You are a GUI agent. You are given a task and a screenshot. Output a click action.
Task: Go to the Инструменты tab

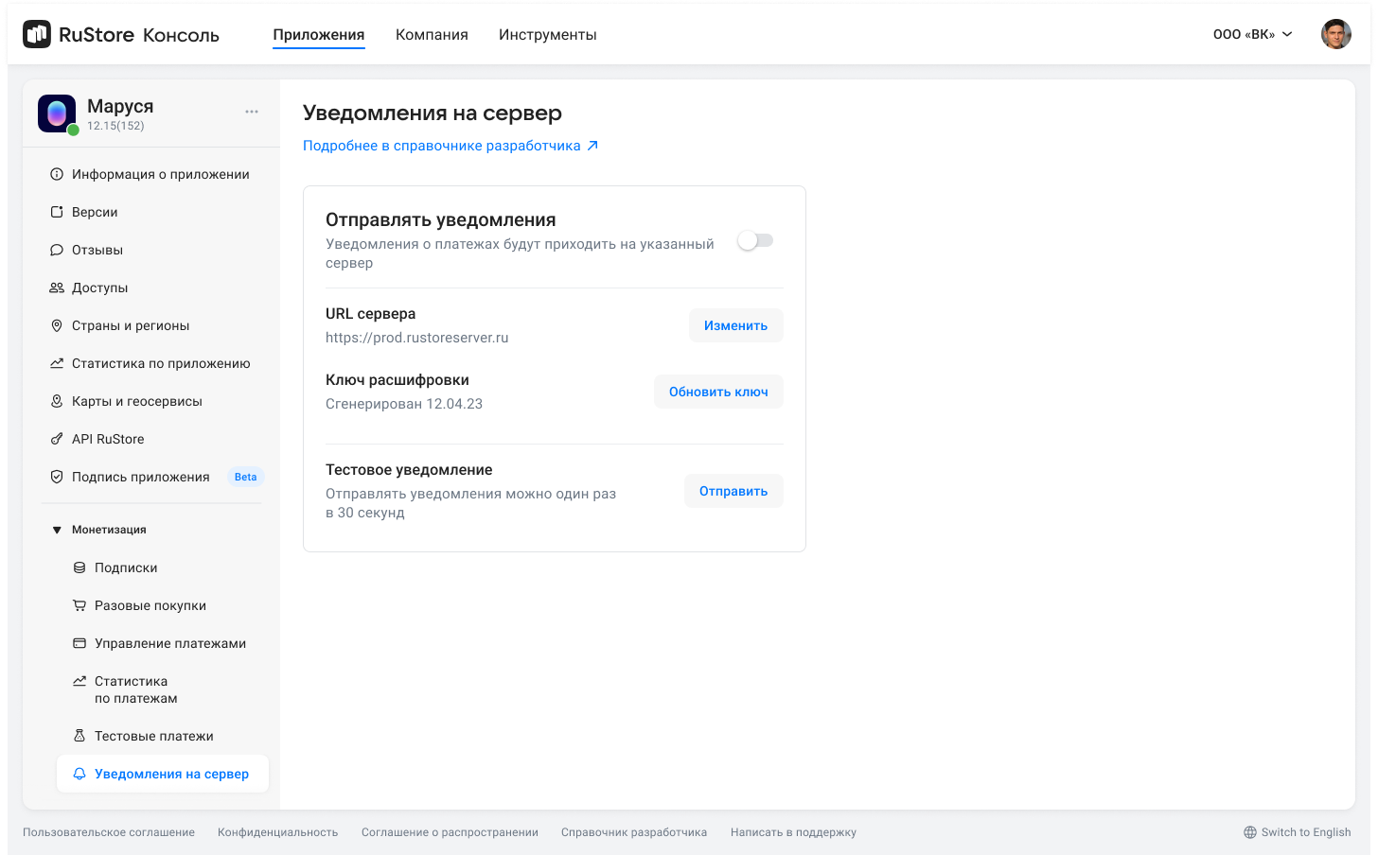548,34
